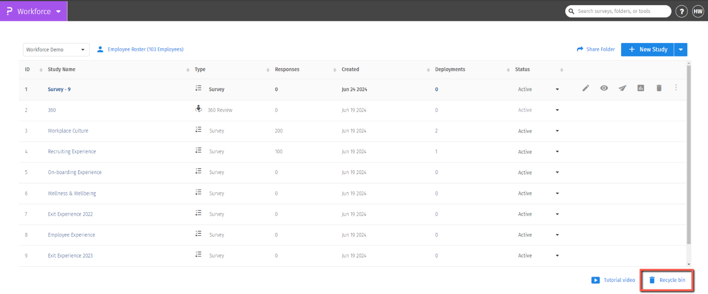Click the trash delete icon for Survey - 9
Viewport: 708px width, 294px height.
point(659,88)
